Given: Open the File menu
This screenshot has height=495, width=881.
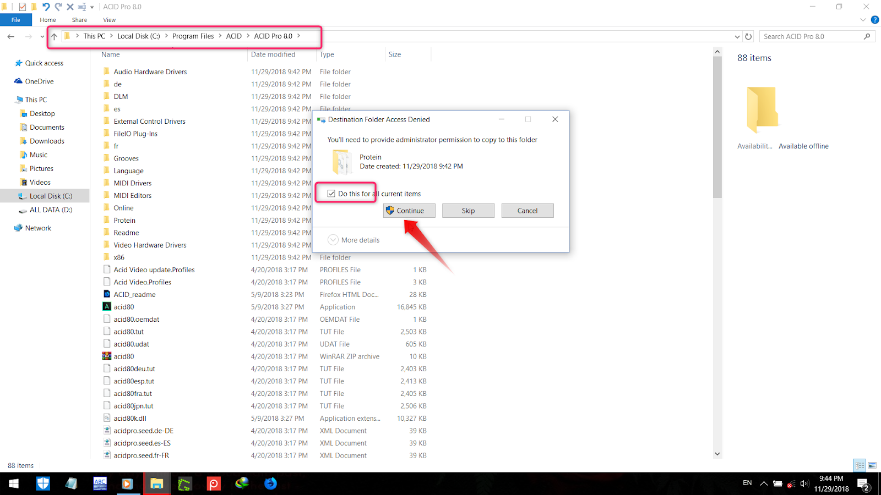Looking at the screenshot, I should click(16, 20).
